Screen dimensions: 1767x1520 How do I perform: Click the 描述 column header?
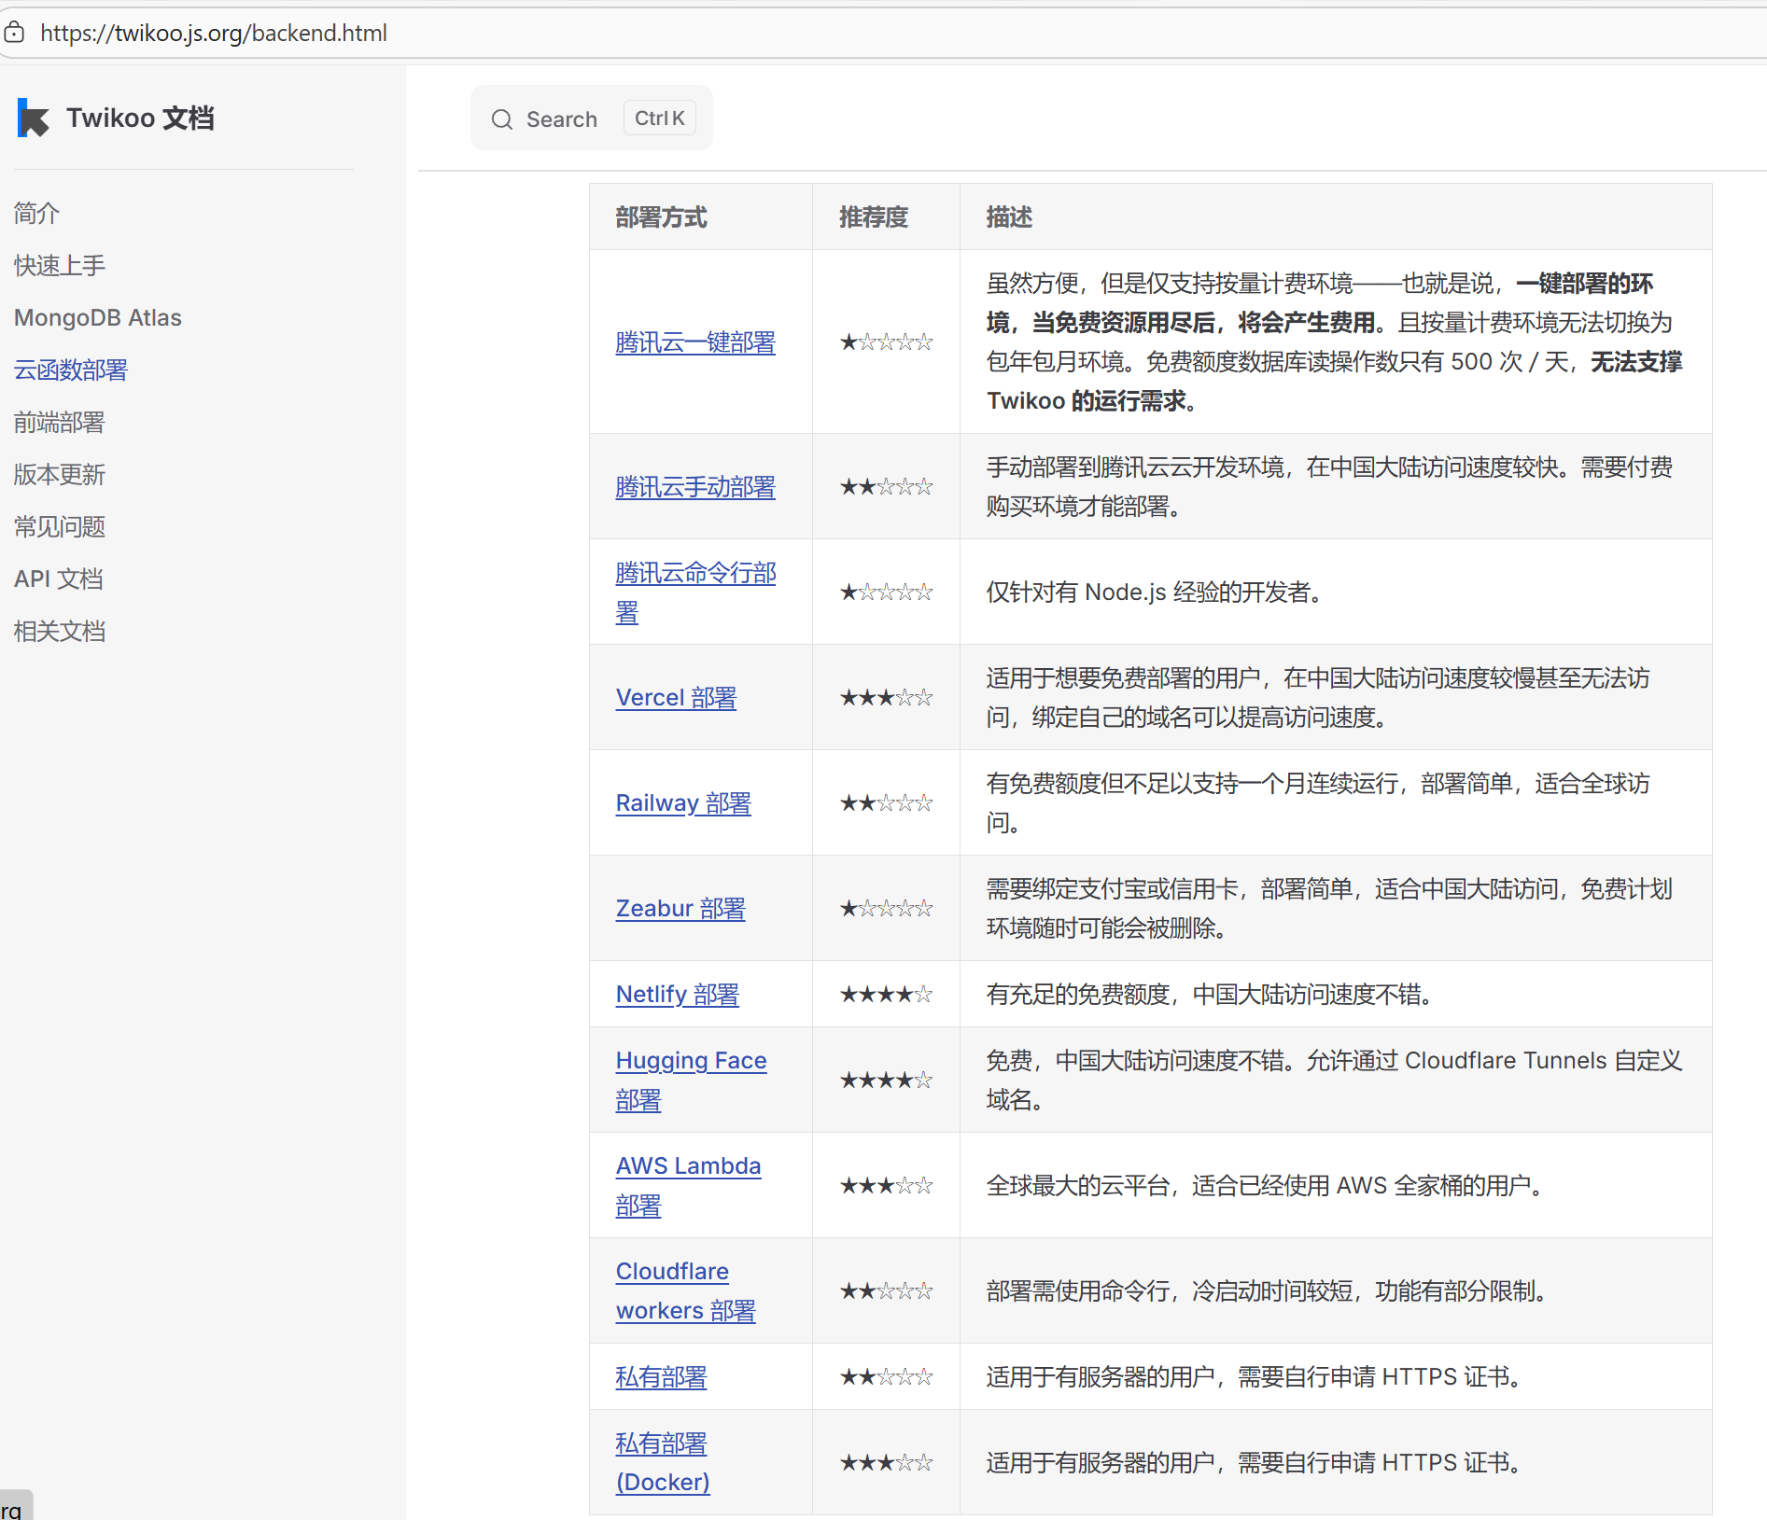point(1009,217)
